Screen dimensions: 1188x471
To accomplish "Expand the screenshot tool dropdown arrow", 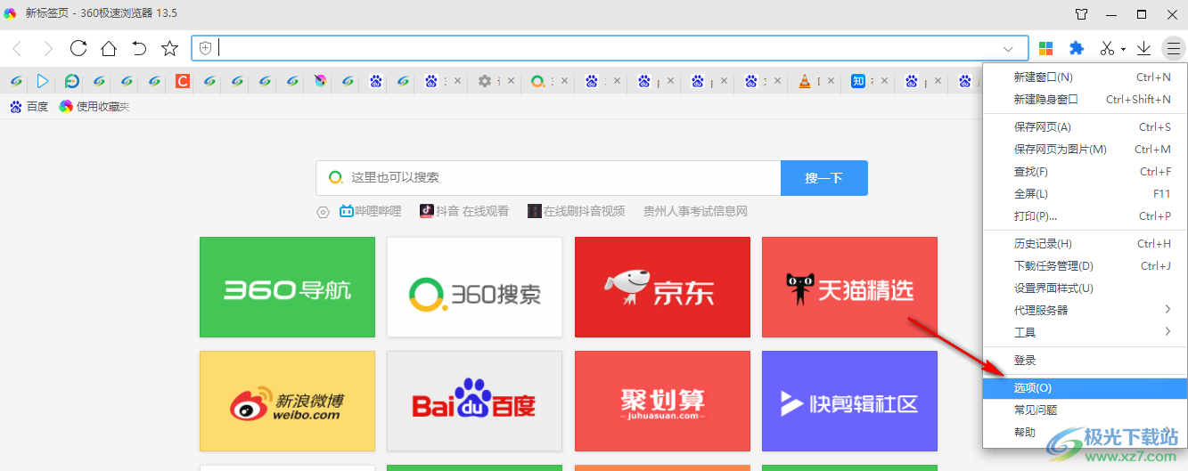I will (x=1123, y=49).
